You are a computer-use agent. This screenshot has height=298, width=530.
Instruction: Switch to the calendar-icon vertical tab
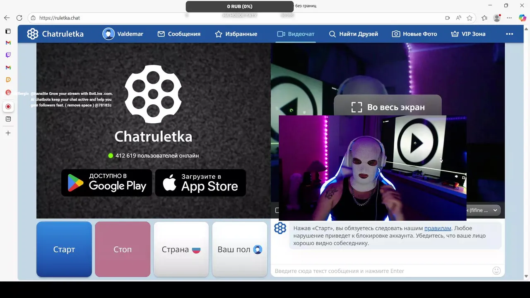[x=8, y=119]
